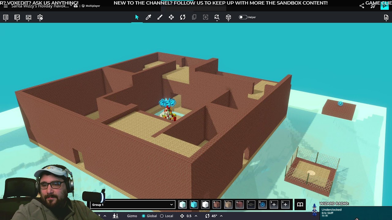This screenshot has width=392, height=220.
Task: Select hotbar slot 5 sand block
Action: pyautogui.click(x=228, y=205)
